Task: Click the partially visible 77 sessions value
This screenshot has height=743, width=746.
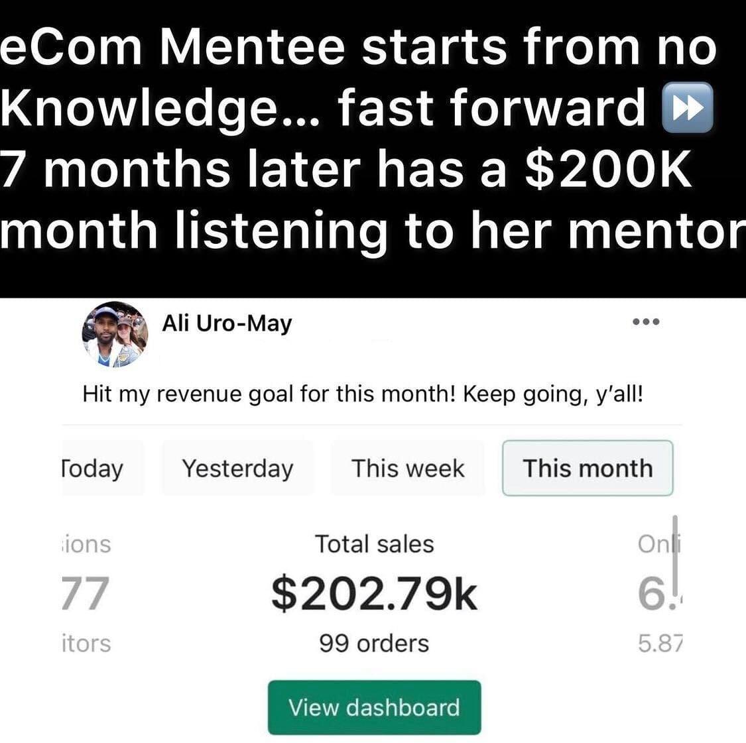Action: [x=84, y=593]
